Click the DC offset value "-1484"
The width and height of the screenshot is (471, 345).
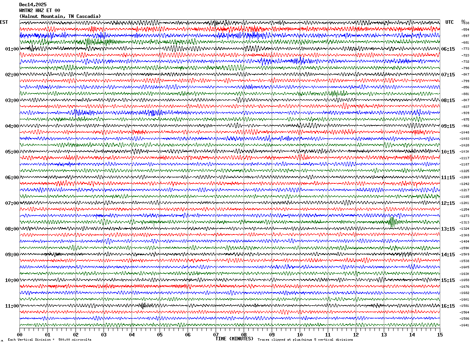(x=465, y=241)
